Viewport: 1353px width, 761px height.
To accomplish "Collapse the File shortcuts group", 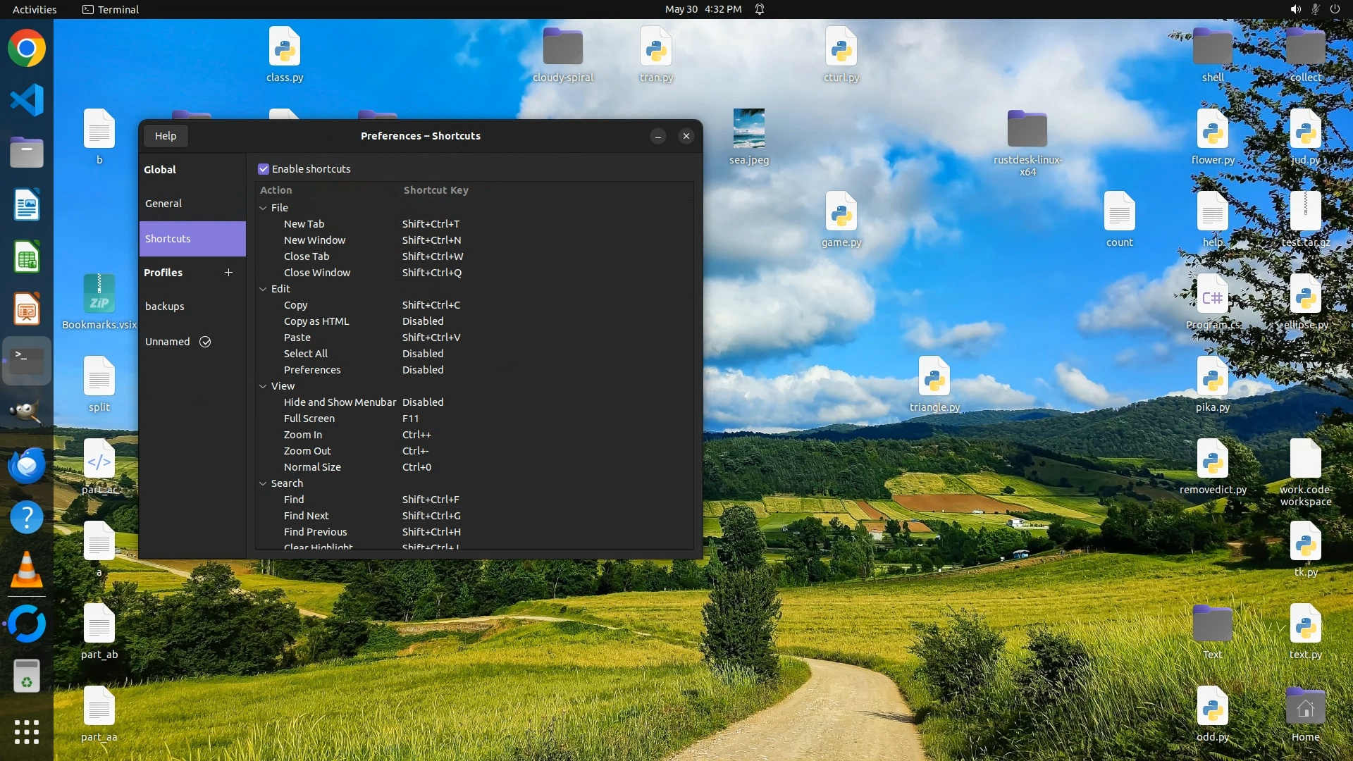I will point(263,208).
